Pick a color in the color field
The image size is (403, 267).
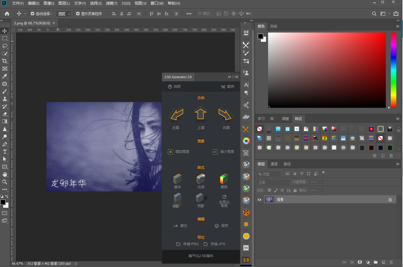click(x=327, y=70)
